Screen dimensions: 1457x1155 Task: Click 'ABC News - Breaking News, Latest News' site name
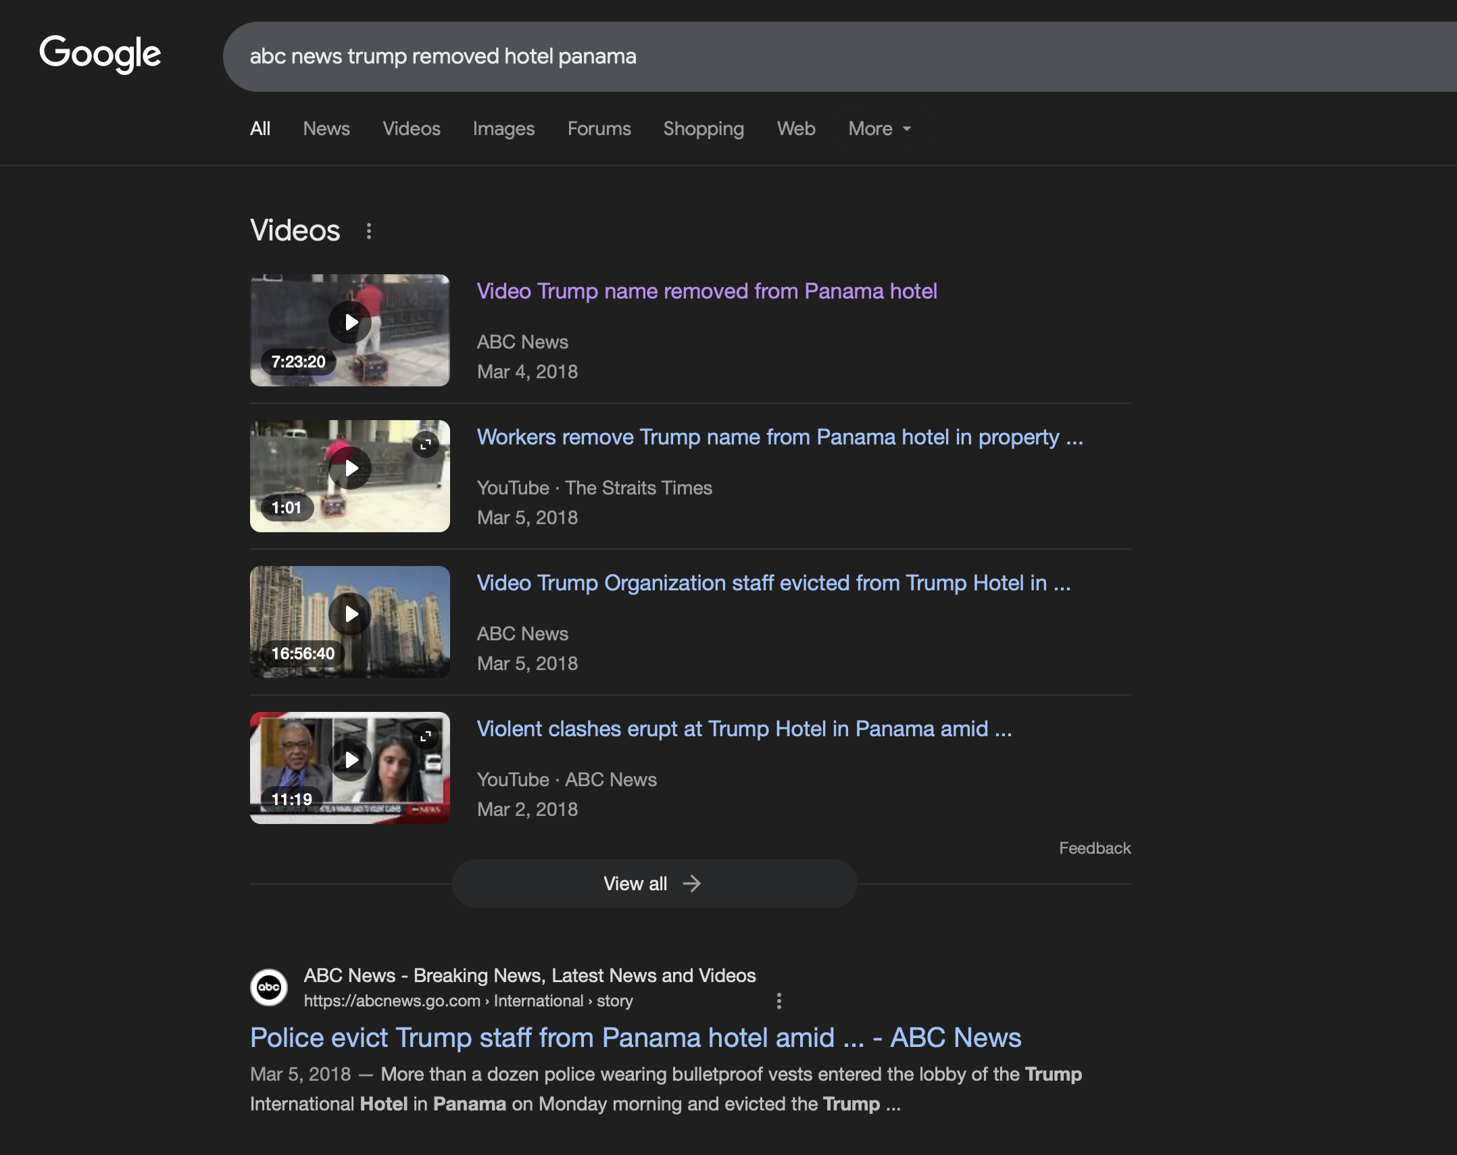[x=530, y=976]
